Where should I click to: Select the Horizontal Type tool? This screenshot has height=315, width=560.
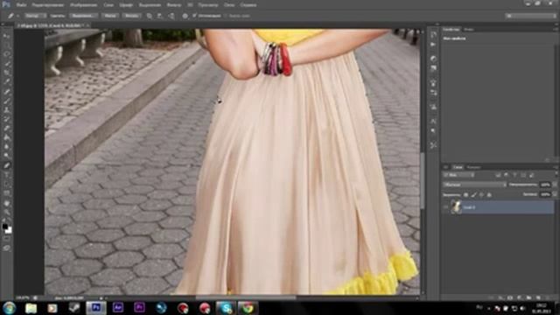click(6, 175)
